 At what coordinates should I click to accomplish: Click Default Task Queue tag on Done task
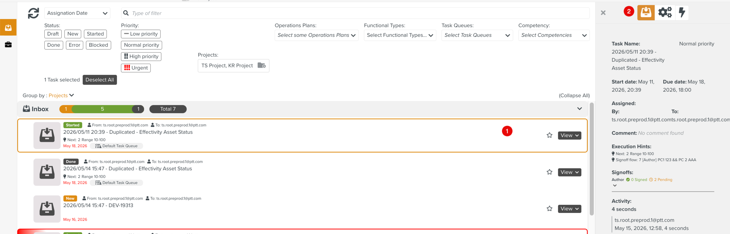coord(117,183)
